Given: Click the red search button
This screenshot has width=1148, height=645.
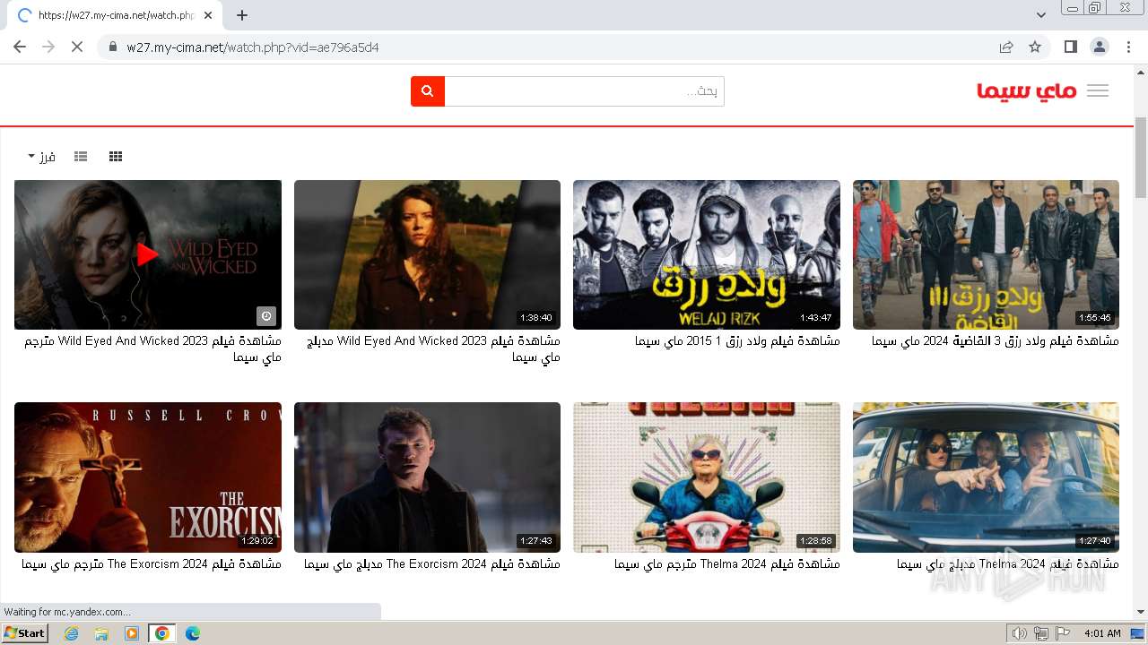Looking at the screenshot, I should tap(428, 90).
